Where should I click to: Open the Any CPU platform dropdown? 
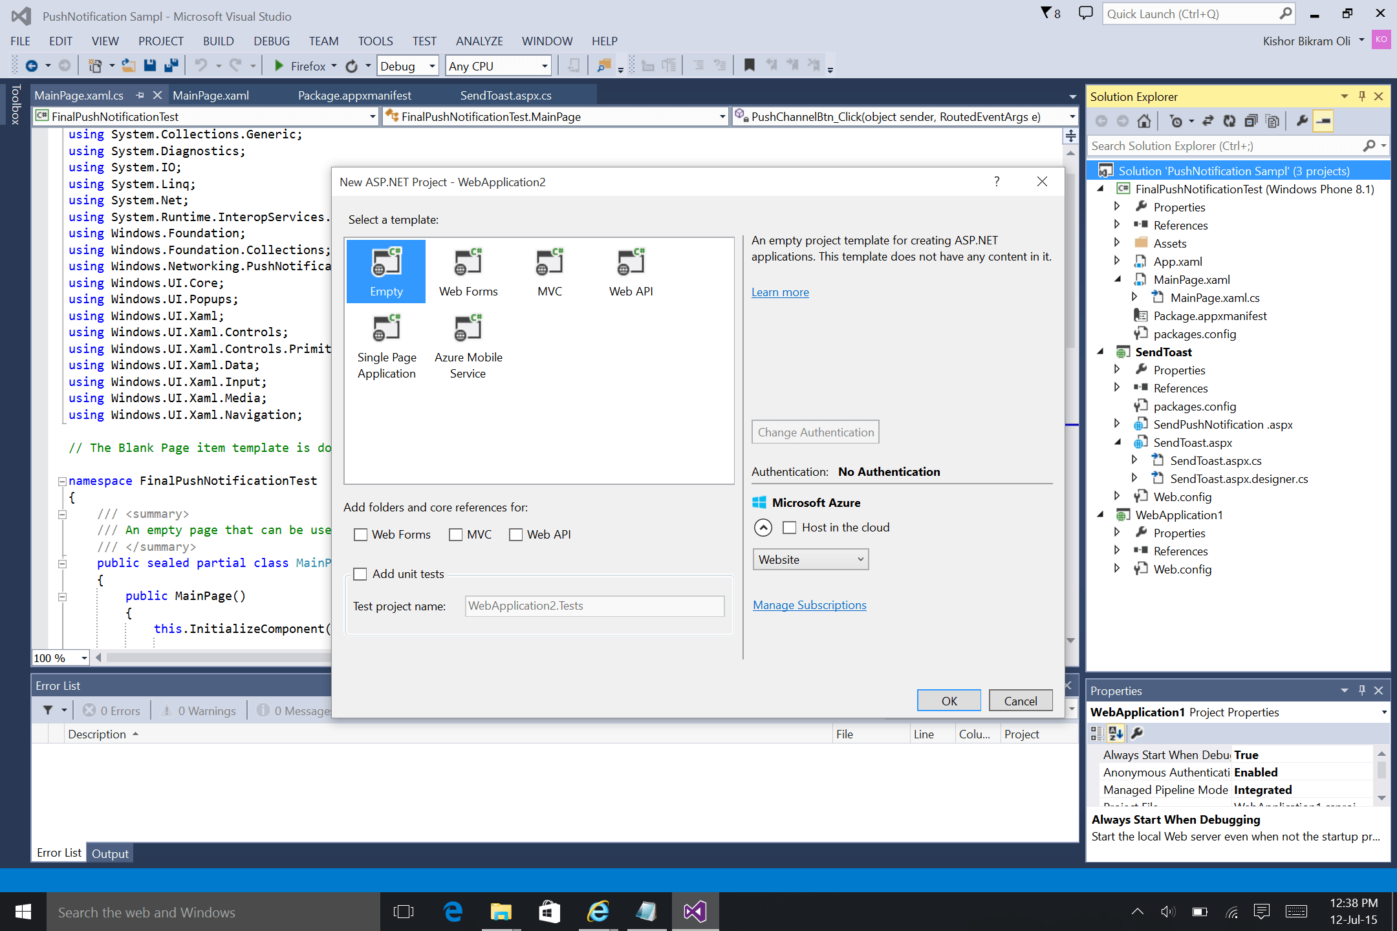[x=498, y=66]
